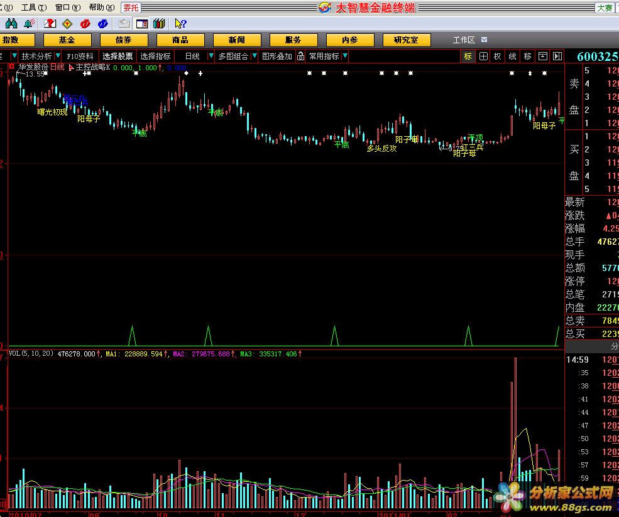Click the red sun icon before 华发股份

point(12,67)
